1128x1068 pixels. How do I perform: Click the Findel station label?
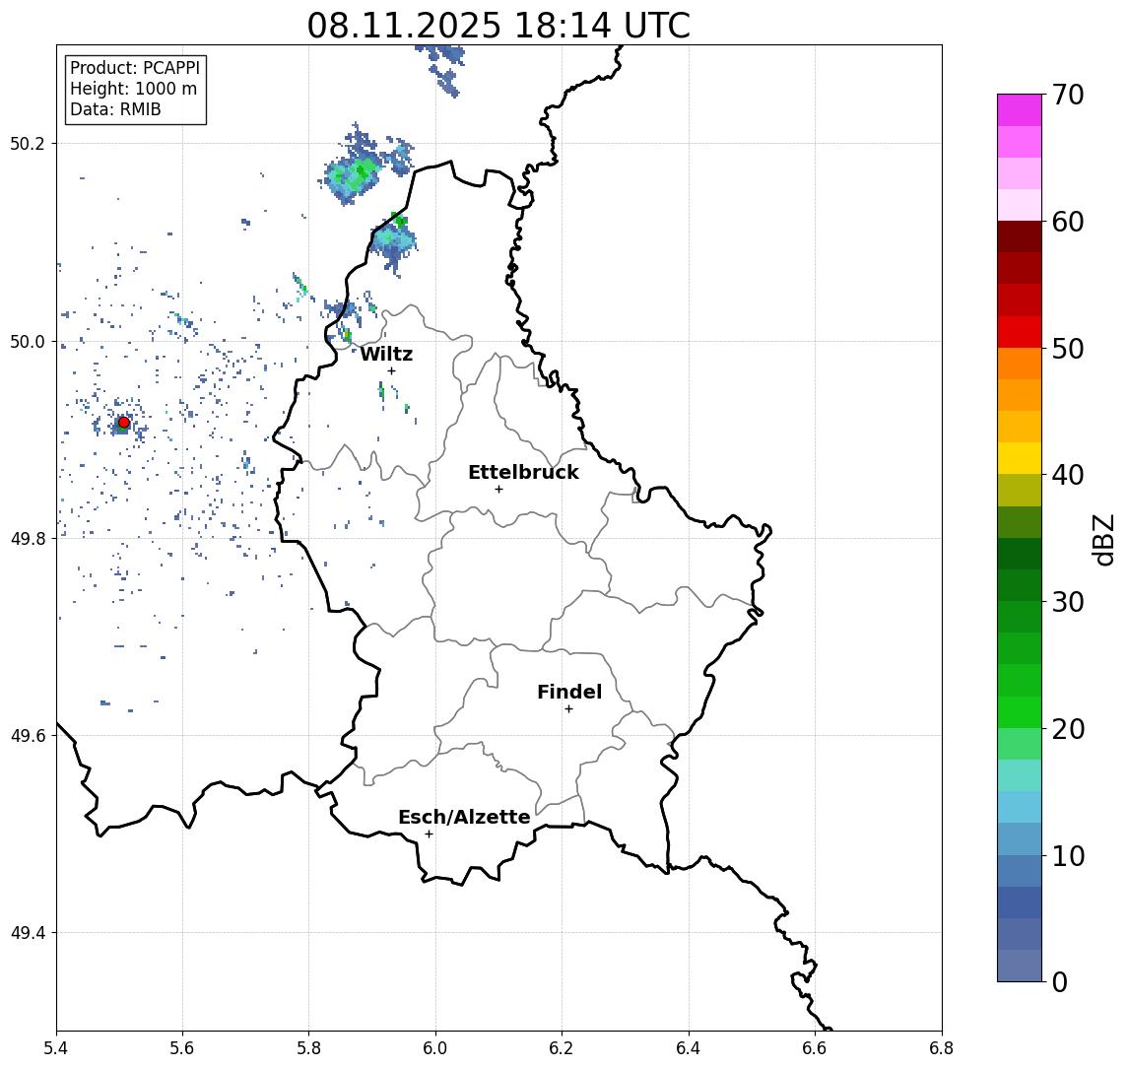click(569, 692)
